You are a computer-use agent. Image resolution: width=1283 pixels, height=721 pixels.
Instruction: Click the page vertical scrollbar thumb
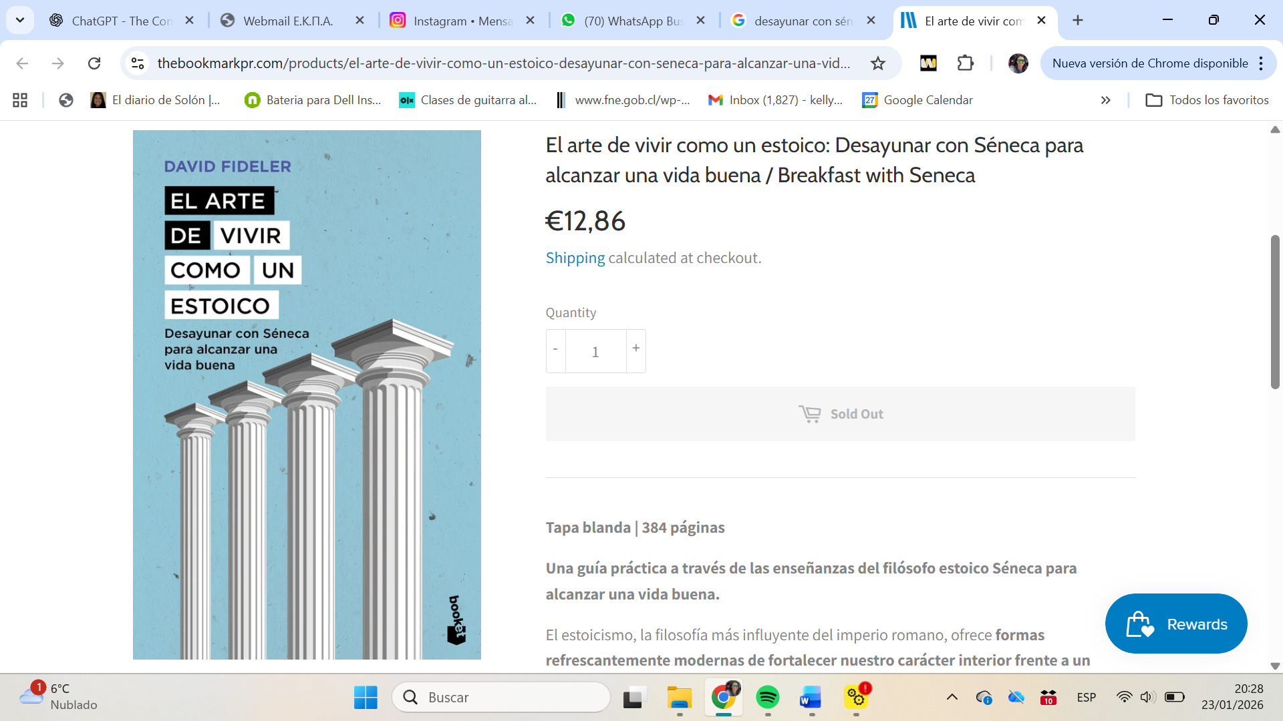pos(1275,312)
